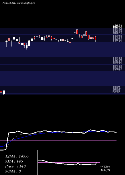Click the "NSE SCML_ST munafa.pro" chart title
The height and width of the screenshot is (175, 125).
[19, 3]
